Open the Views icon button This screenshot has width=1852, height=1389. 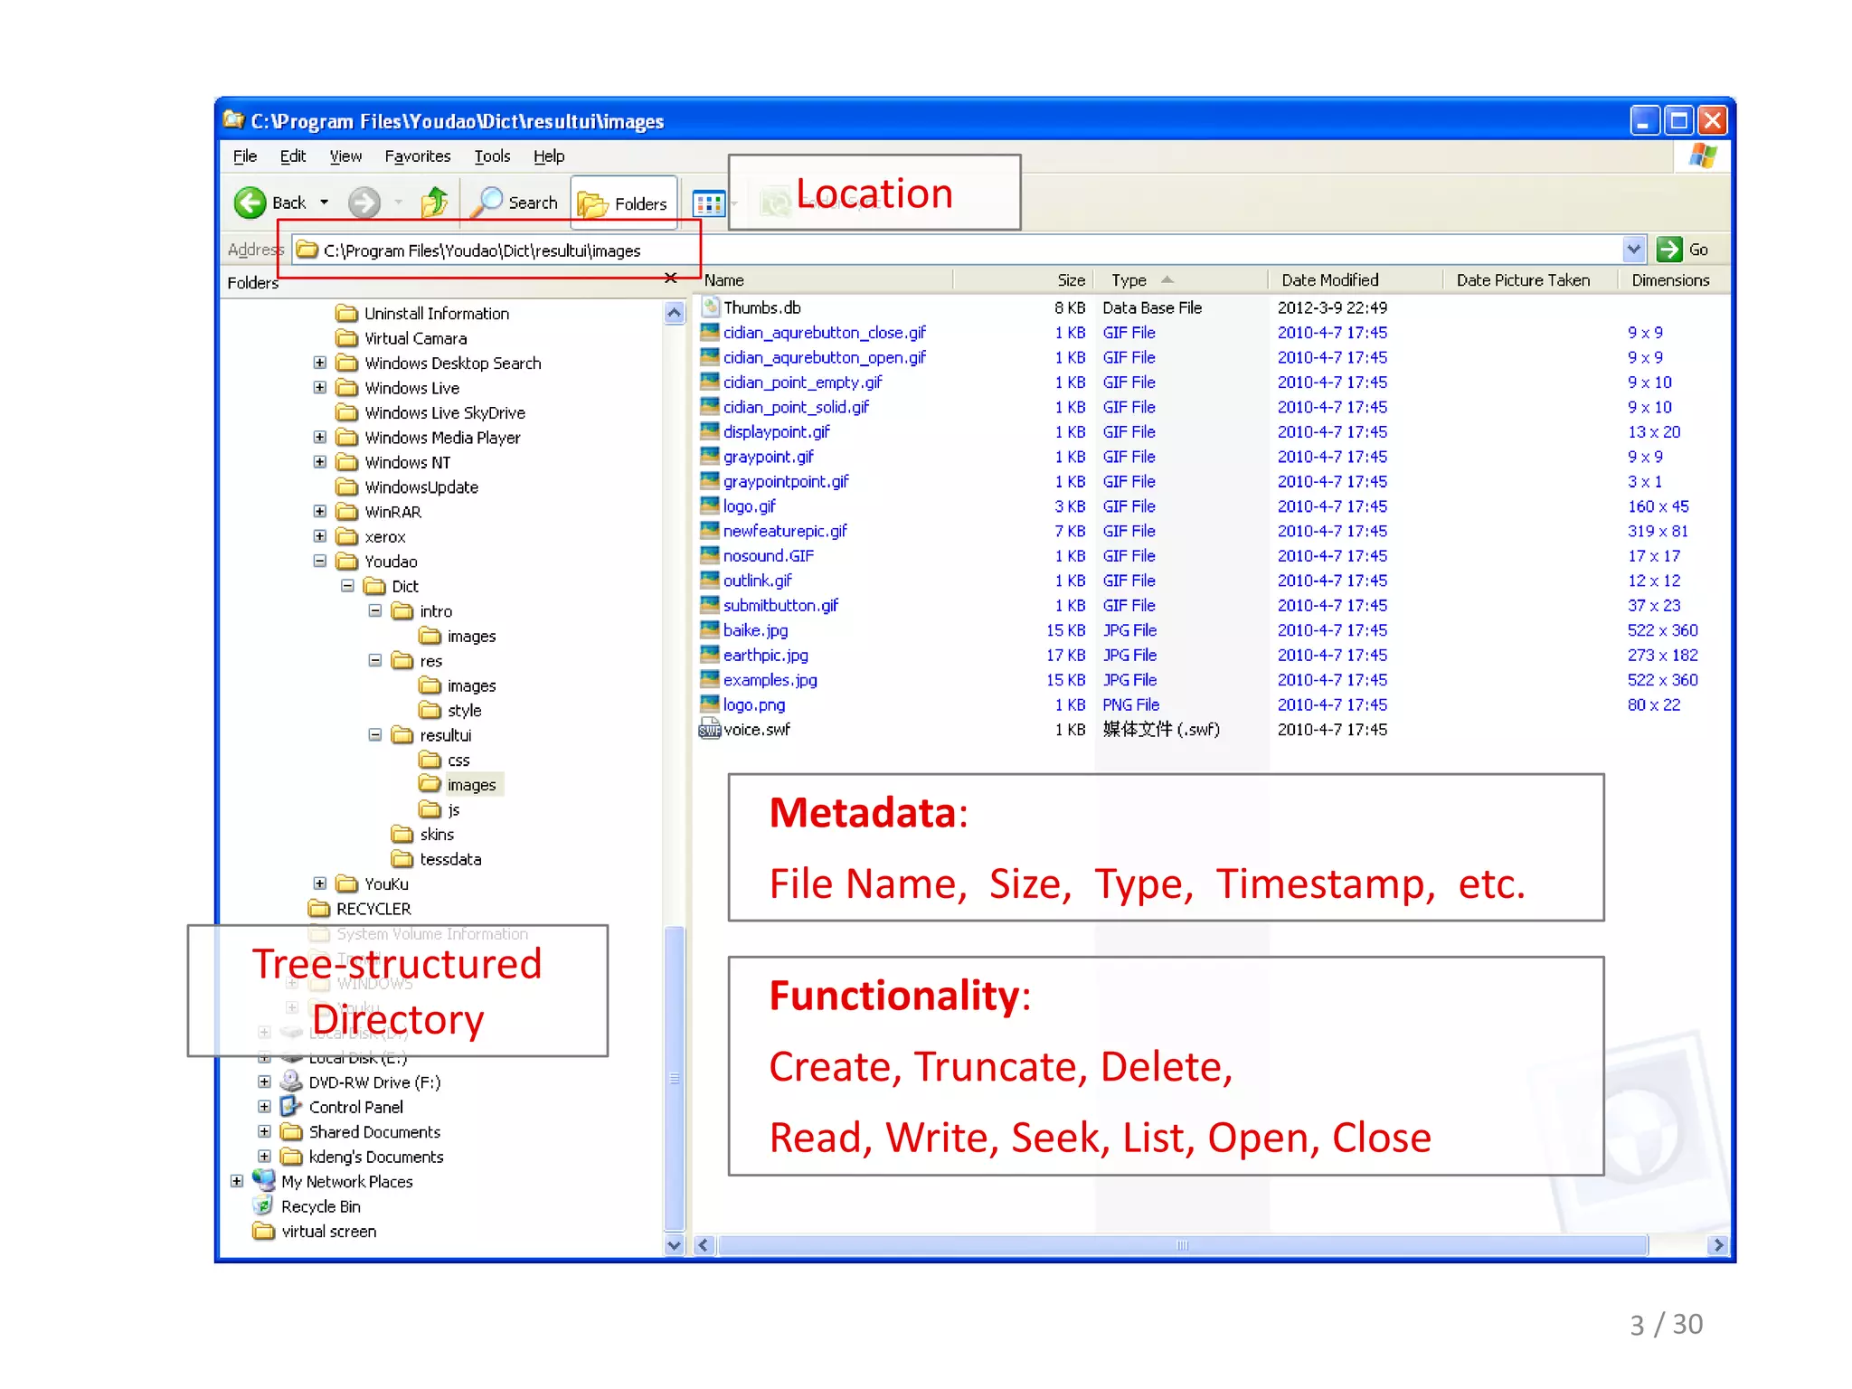pos(708,203)
